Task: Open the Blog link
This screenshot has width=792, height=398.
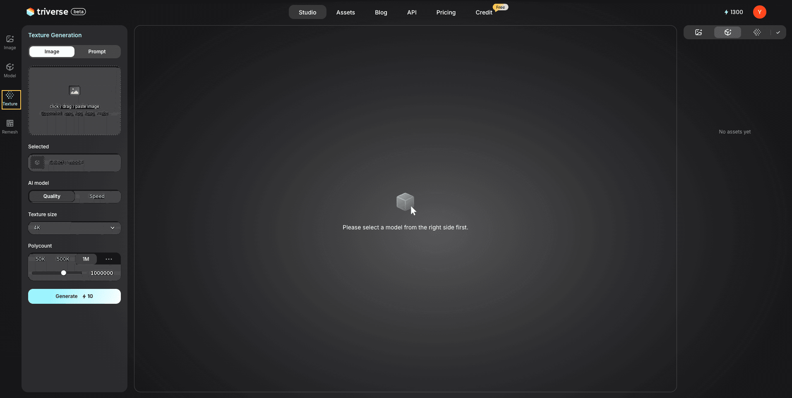Action: coord(381,12)
